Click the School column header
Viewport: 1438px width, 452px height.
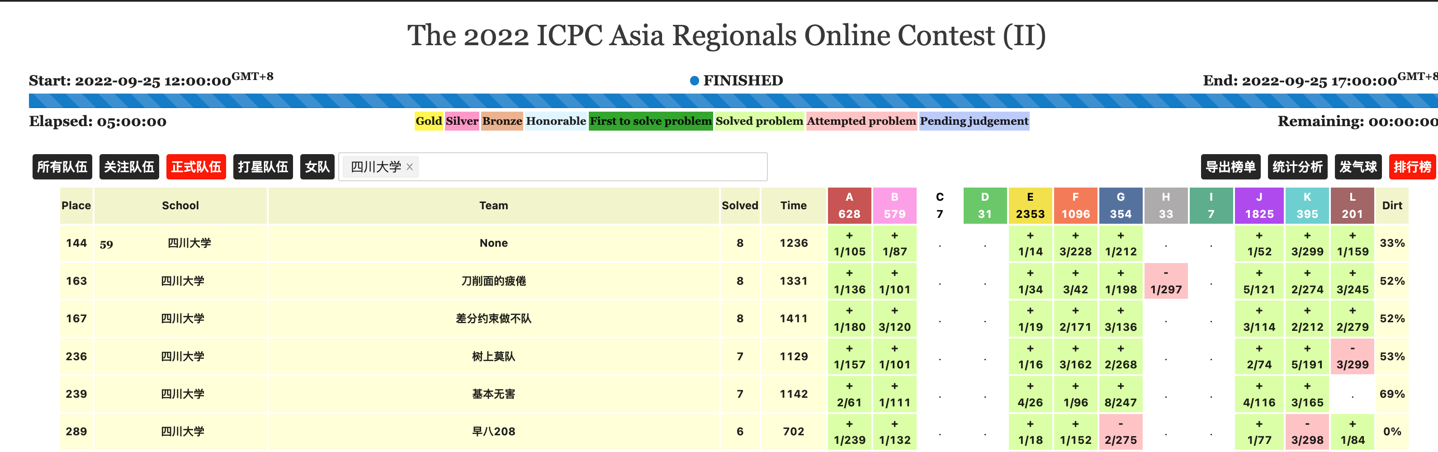click(180, 205)
